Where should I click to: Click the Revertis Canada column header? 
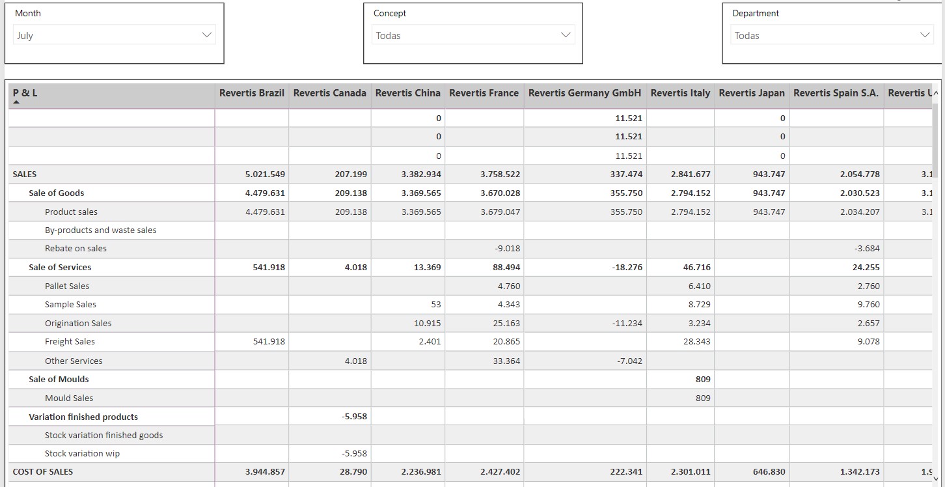329,93
